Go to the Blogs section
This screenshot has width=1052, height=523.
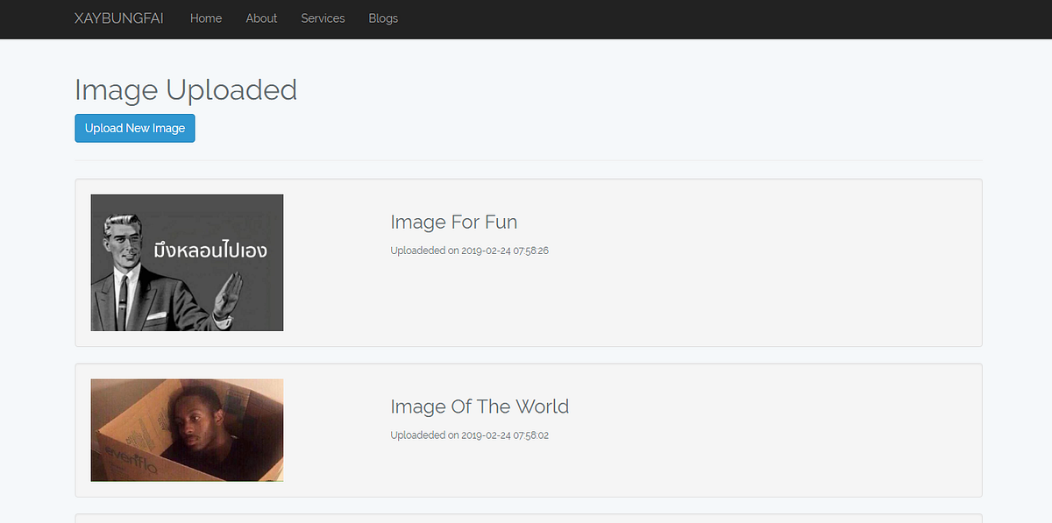(383, 18)
